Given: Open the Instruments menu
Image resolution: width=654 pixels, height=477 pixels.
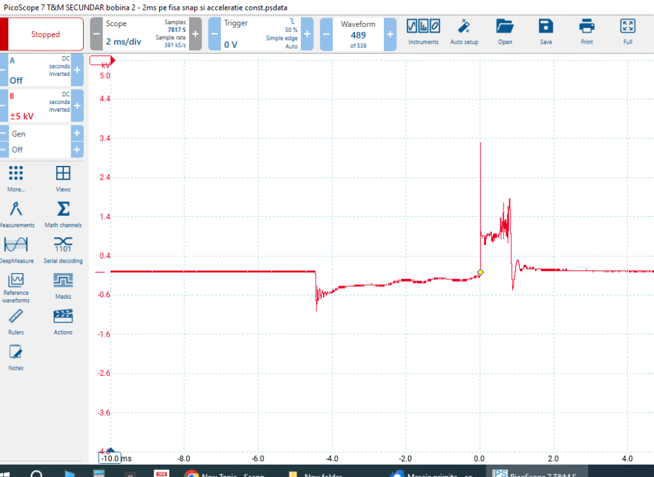Looking at the screenshot, I should [423, 33].
